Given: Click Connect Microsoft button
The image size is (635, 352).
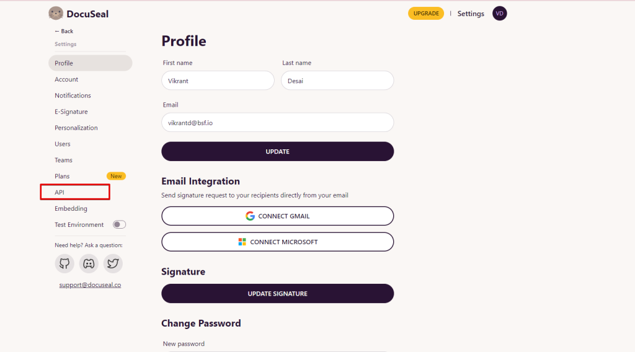Looking at the screenshot, I should click(277, 242).
